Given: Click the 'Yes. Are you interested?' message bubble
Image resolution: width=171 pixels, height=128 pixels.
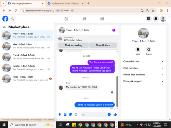Looking at the screenshot, I should [101, 62].
